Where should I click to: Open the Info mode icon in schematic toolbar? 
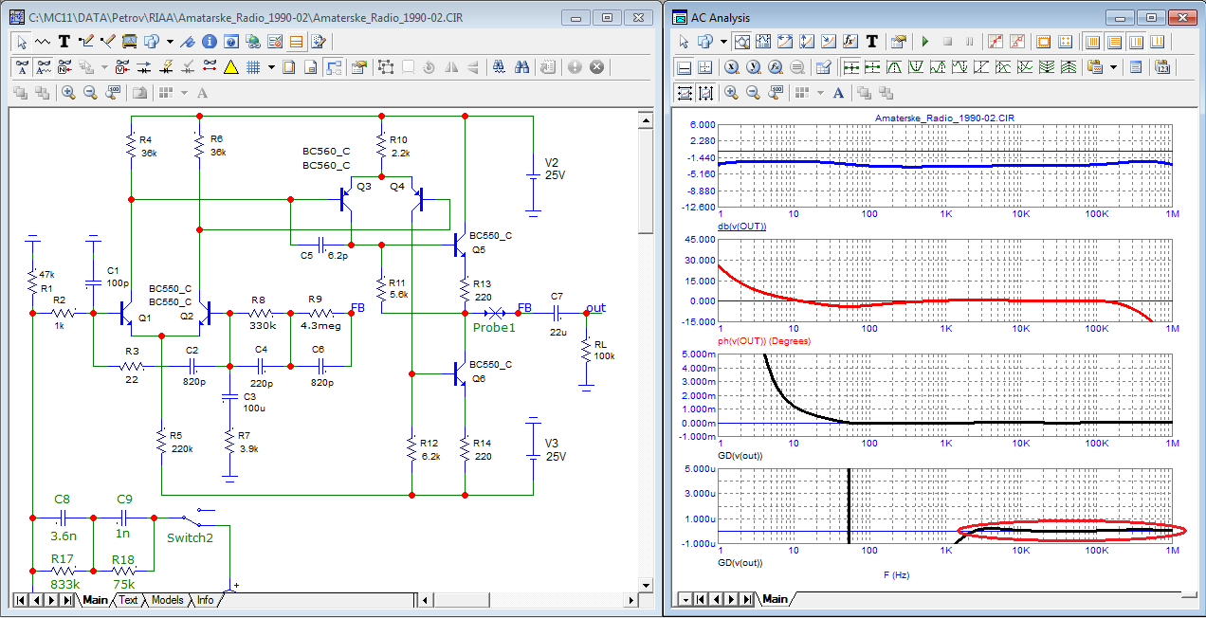[209, 42]
